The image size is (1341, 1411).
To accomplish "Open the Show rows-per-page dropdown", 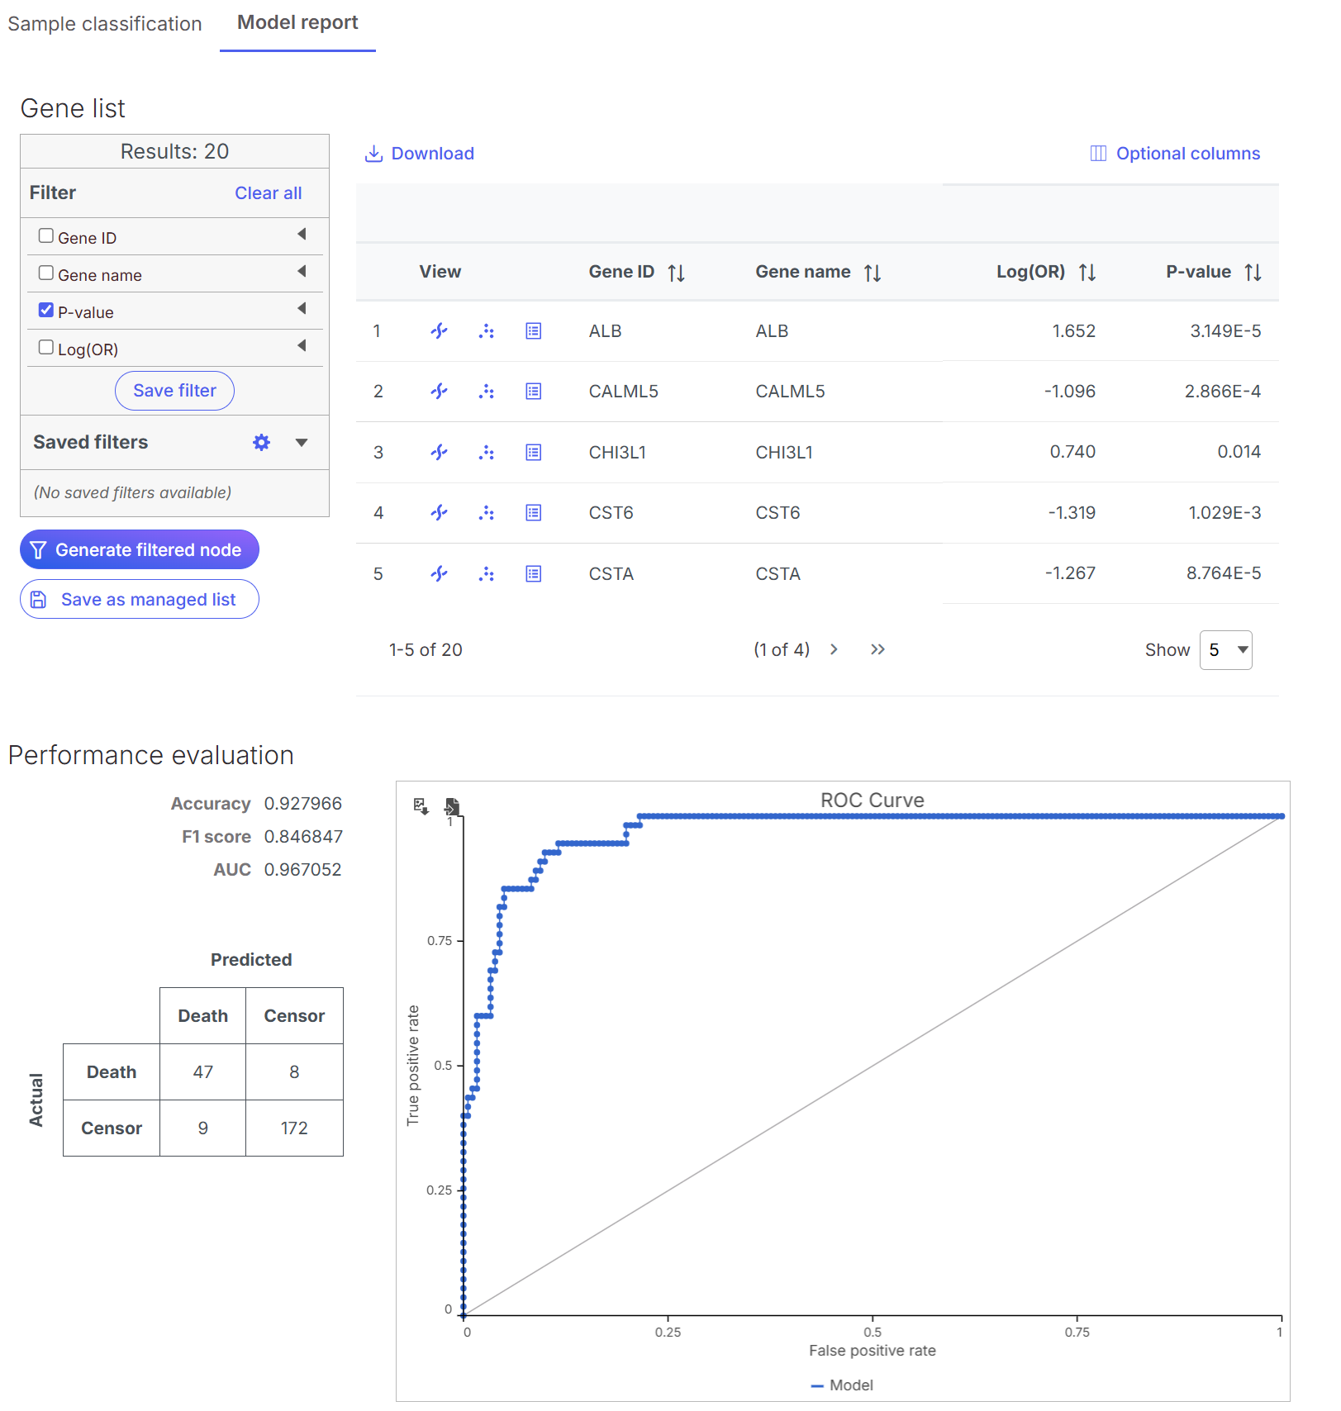I will (x=1225, y=650).
